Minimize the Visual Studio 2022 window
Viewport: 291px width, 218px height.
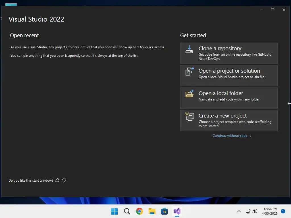coord(261,10)
